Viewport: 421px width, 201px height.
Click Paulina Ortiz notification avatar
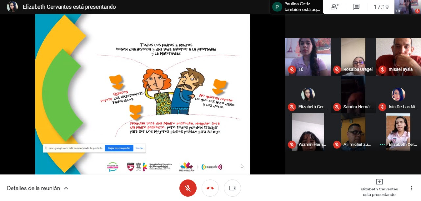277,7
